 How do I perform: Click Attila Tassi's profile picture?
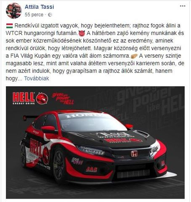pyautogui.click(x=14, y=11)
